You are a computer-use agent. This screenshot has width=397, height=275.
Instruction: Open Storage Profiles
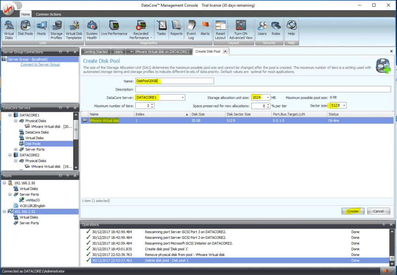click(56, 29)
